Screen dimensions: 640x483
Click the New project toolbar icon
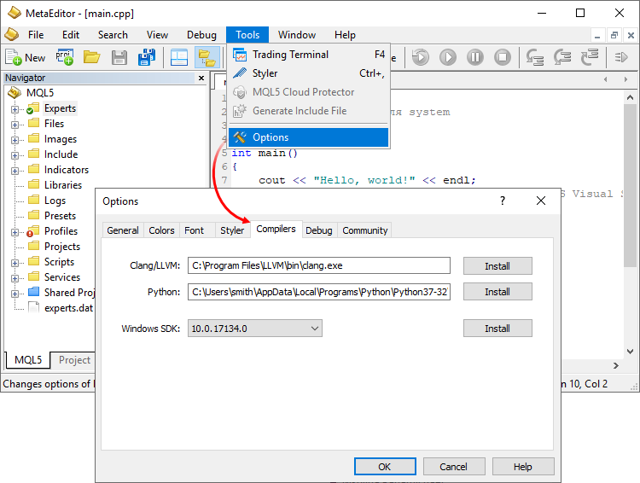tap(65, 57)
